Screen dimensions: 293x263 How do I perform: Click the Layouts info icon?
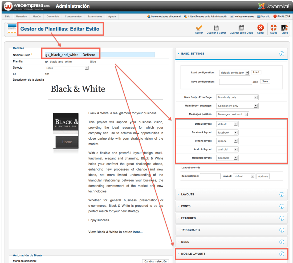tap(282, 194)
